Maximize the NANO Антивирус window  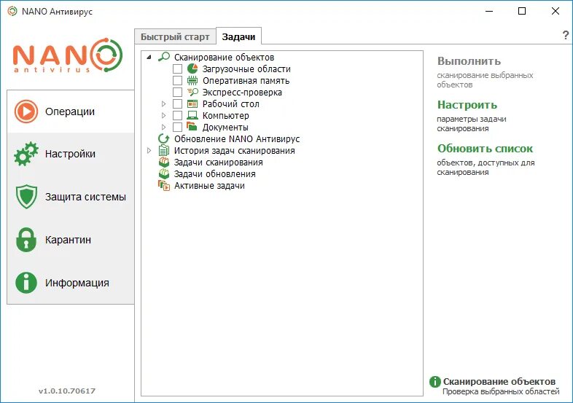tap(522, 11)
